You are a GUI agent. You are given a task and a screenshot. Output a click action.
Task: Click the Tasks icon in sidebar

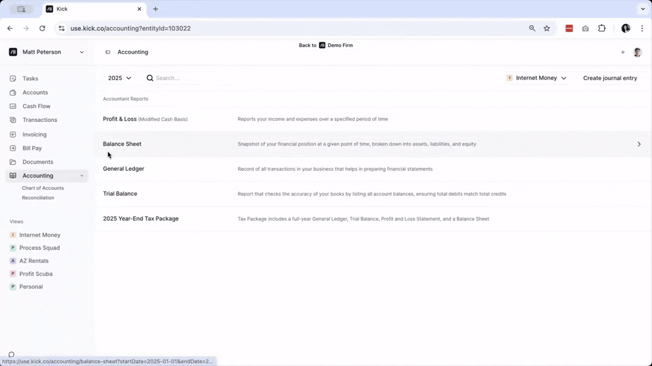coord(13,79)
